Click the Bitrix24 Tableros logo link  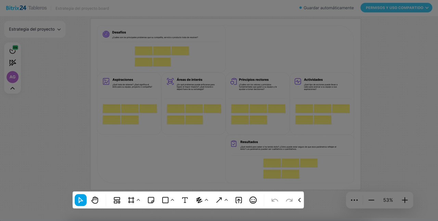[x=26, y=8]
